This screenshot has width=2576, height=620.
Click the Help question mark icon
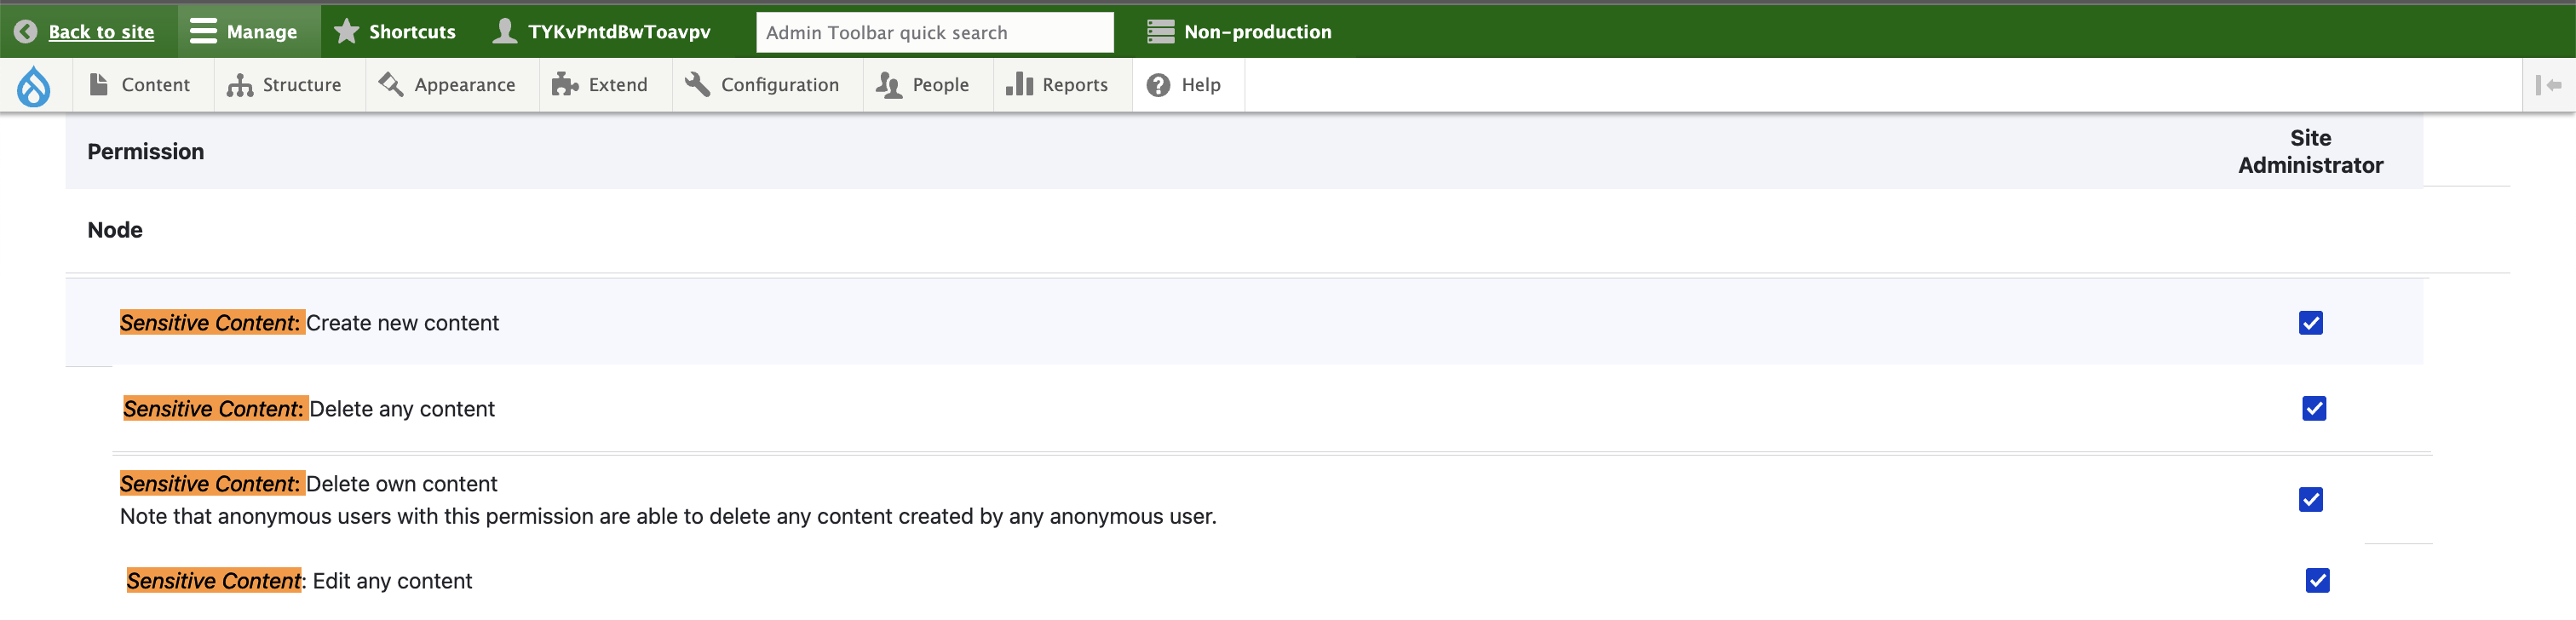1158,86
